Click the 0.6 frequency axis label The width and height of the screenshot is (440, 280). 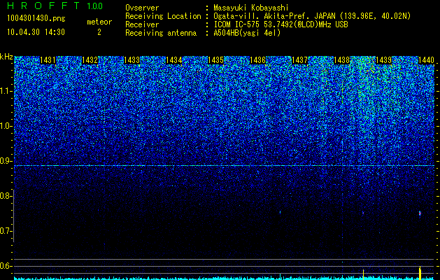point(6,266)
